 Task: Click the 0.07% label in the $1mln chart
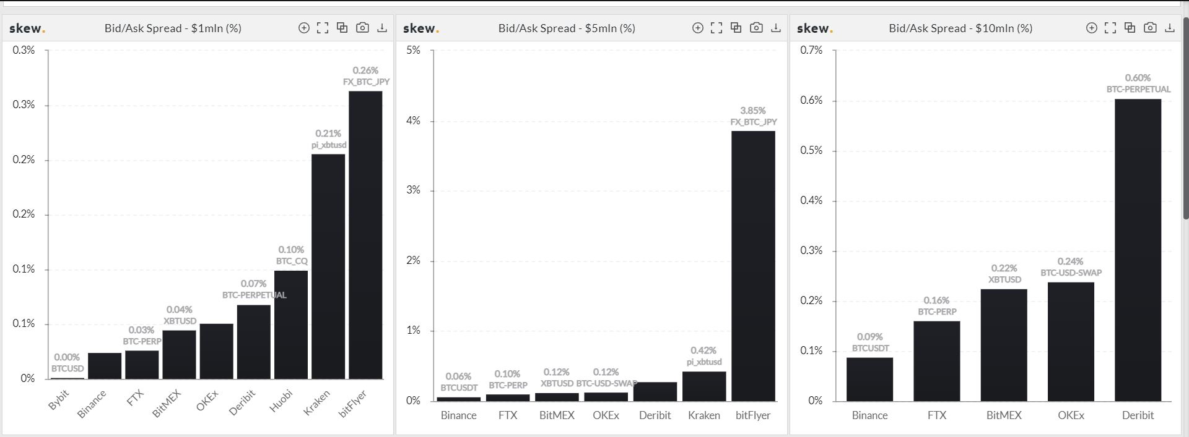click(253, 284)
